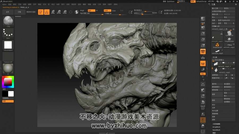Screen dimensions: 239x134
Task: Click the Scroll canvas icon
Action: 203,28
